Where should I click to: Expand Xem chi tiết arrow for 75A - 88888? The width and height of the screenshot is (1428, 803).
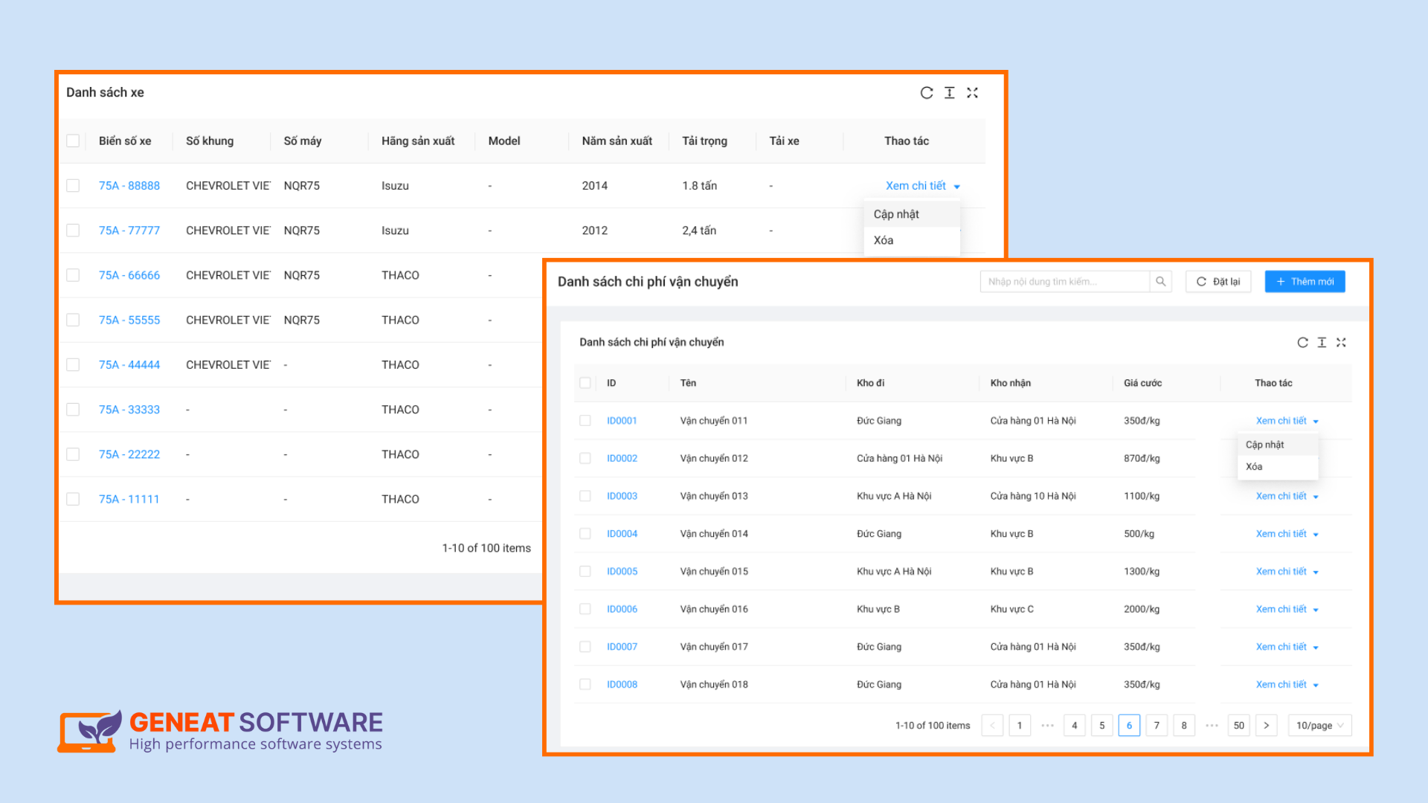click(956, 187)
